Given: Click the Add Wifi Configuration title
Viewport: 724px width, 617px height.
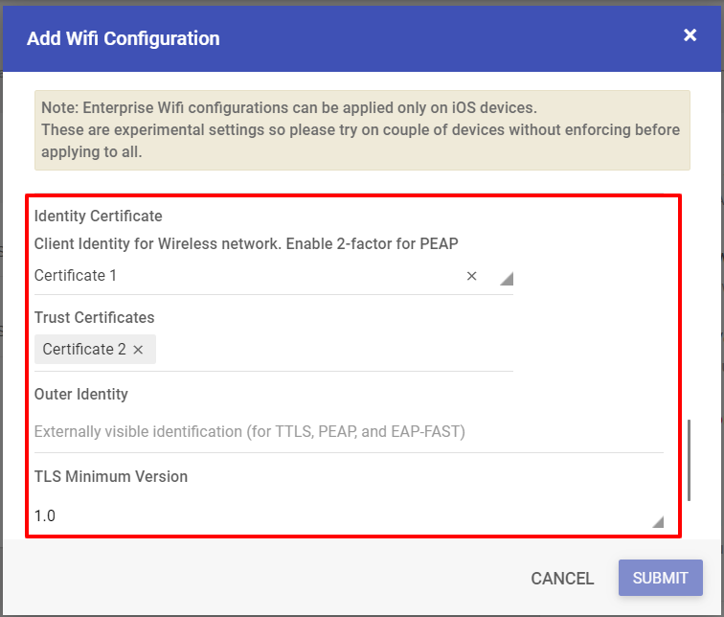Looking at the screenshot, I should pyautogui.click(x=124, y=38).
